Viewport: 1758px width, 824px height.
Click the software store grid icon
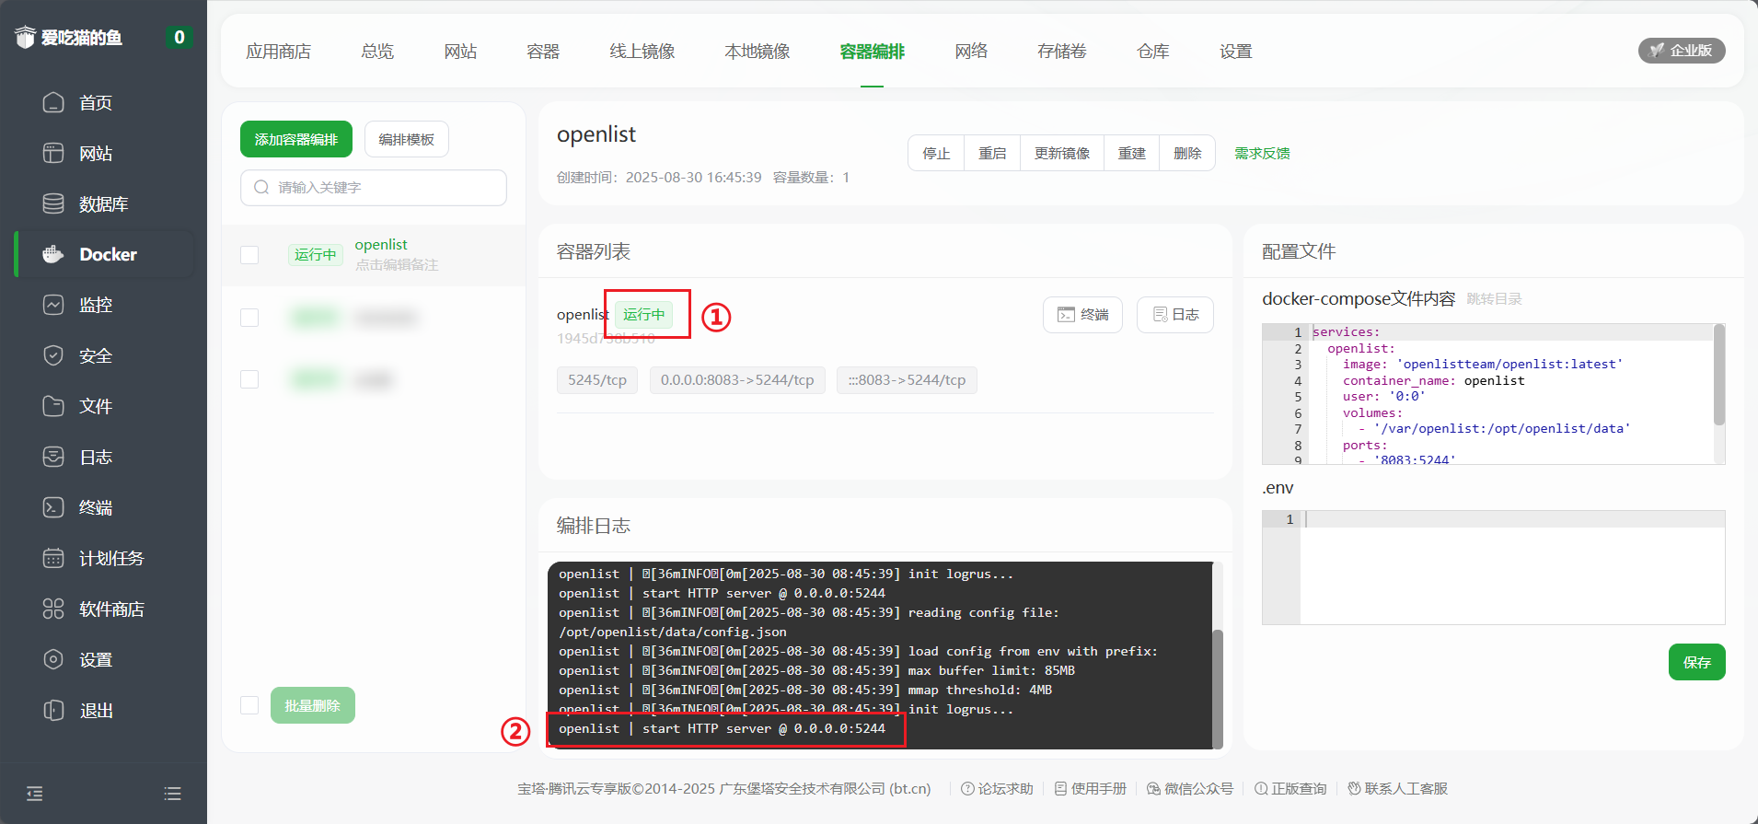tap(53, 609)
